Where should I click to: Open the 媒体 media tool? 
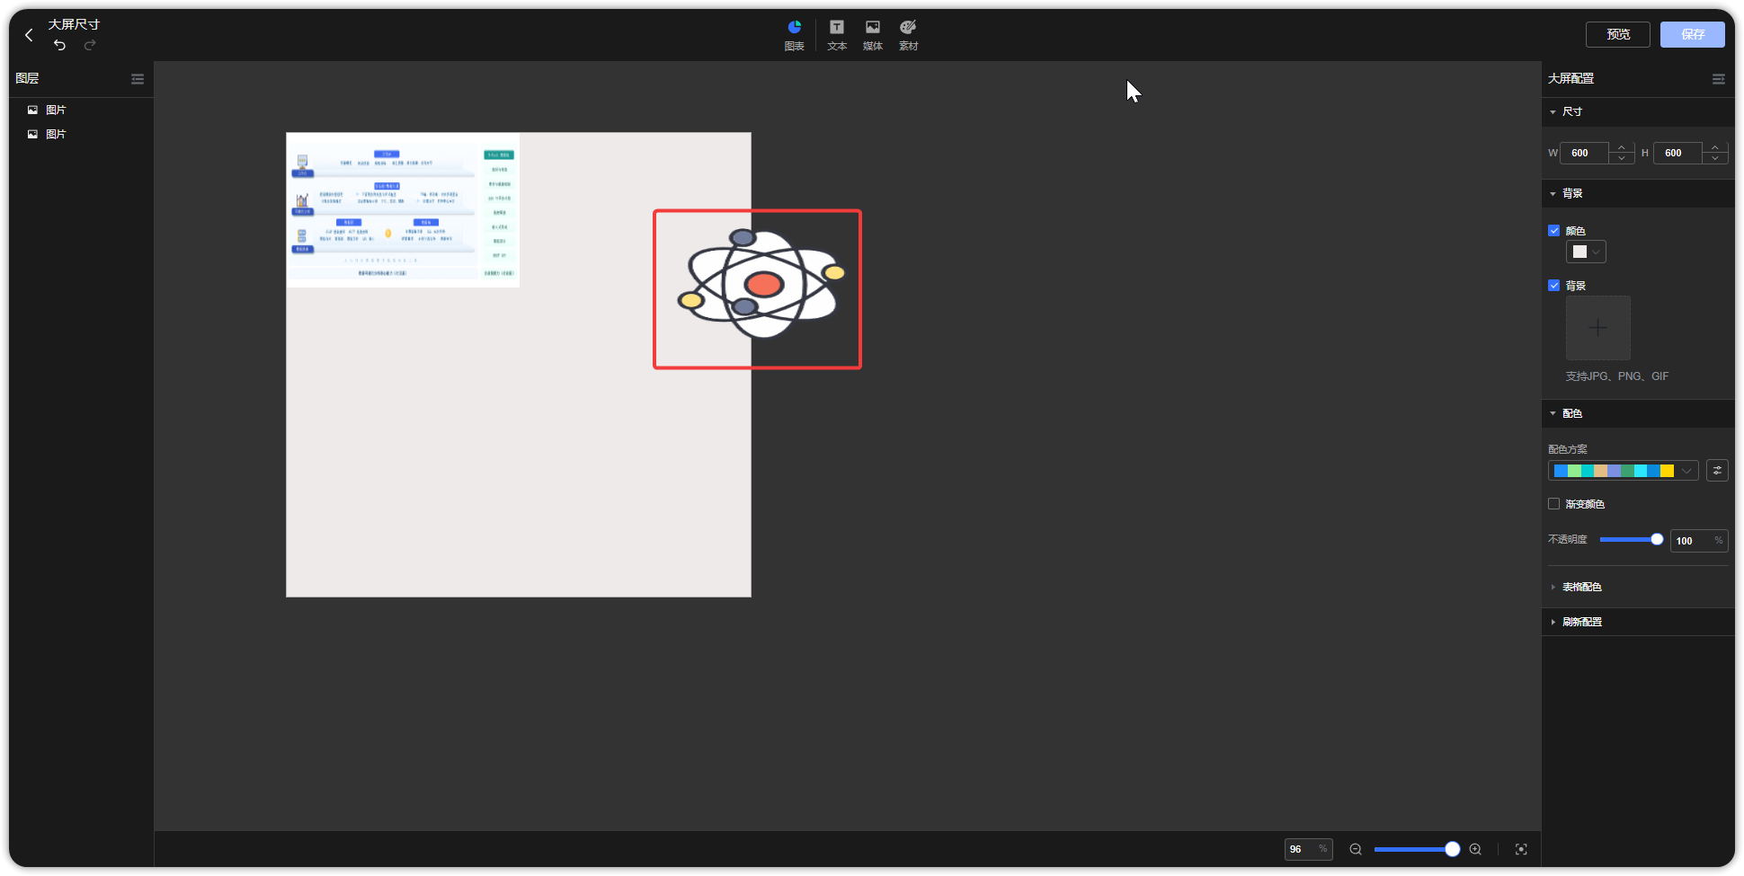pyautogui.click(x=873, y=35)
